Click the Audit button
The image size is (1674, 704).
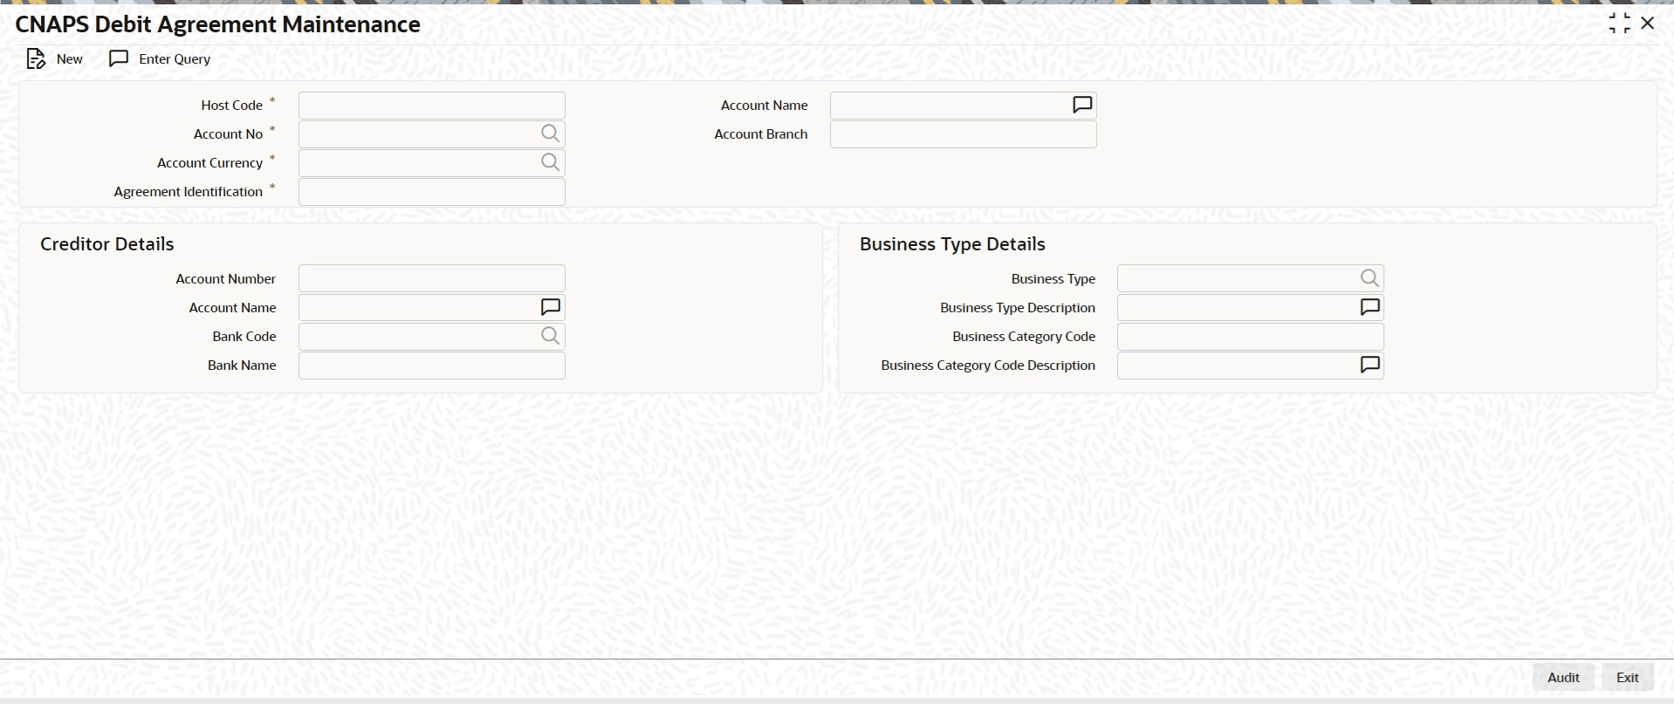pos(1563,678)
